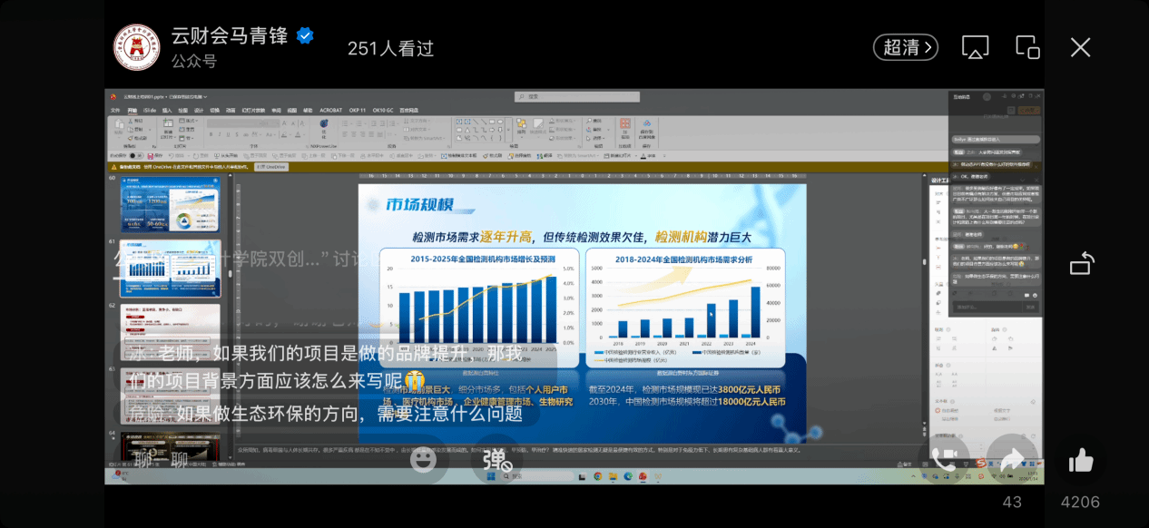Tap the 云财会马青锋 channel avatar
The width and height of the screenshot is (1149, 528).
click(x=136, y=47)
